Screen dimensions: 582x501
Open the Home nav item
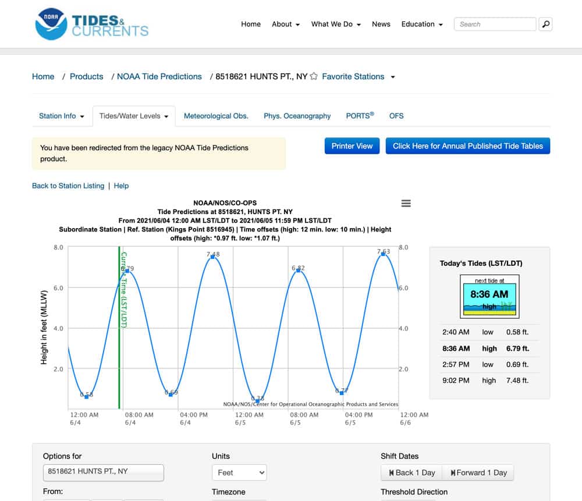[x=251, y=24]
